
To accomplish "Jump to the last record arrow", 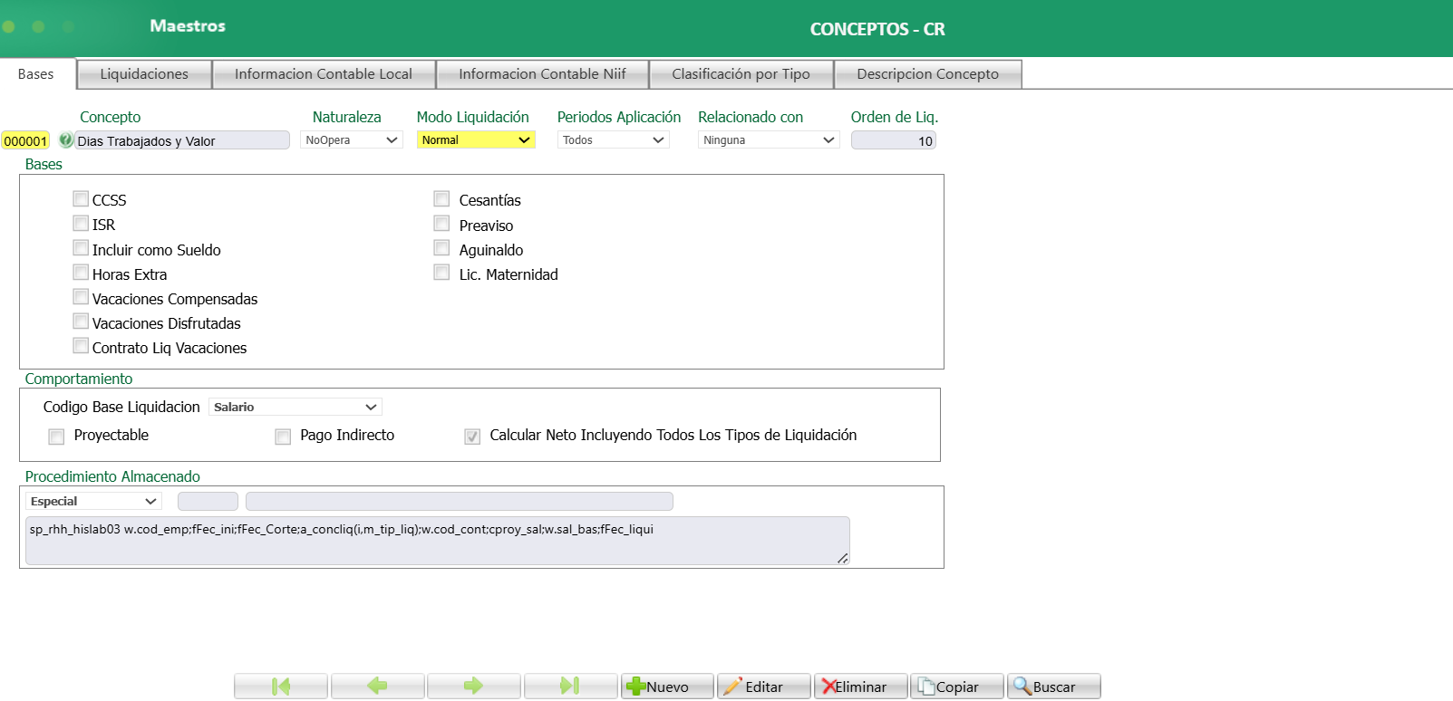I will pyautogui.click(x=570, y=687).
